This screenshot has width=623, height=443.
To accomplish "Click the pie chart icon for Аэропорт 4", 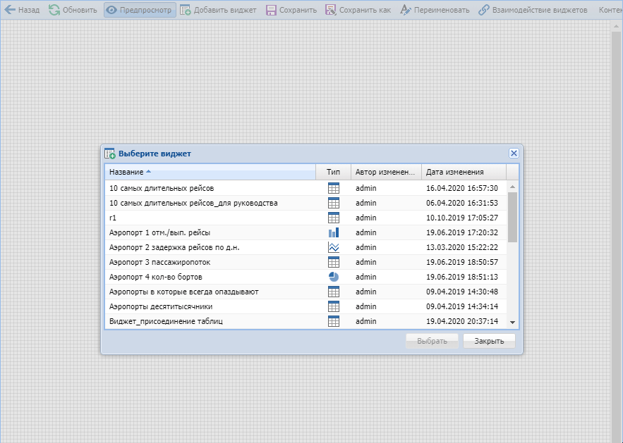I will pyautogui.click(x=333, y=277).
